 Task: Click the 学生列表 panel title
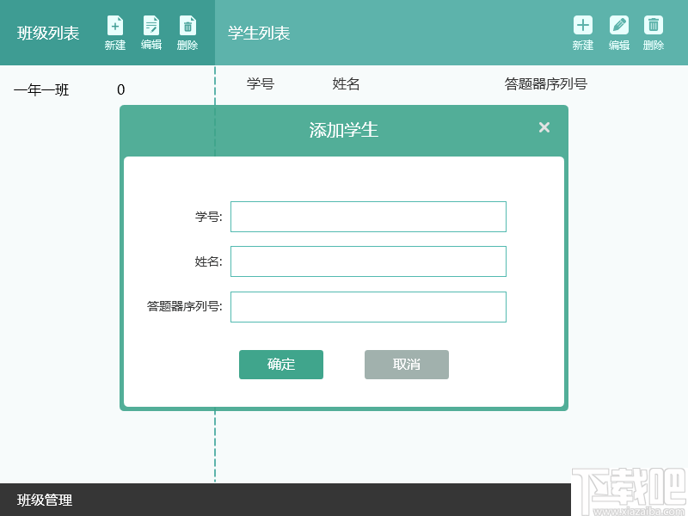point(258,32)
